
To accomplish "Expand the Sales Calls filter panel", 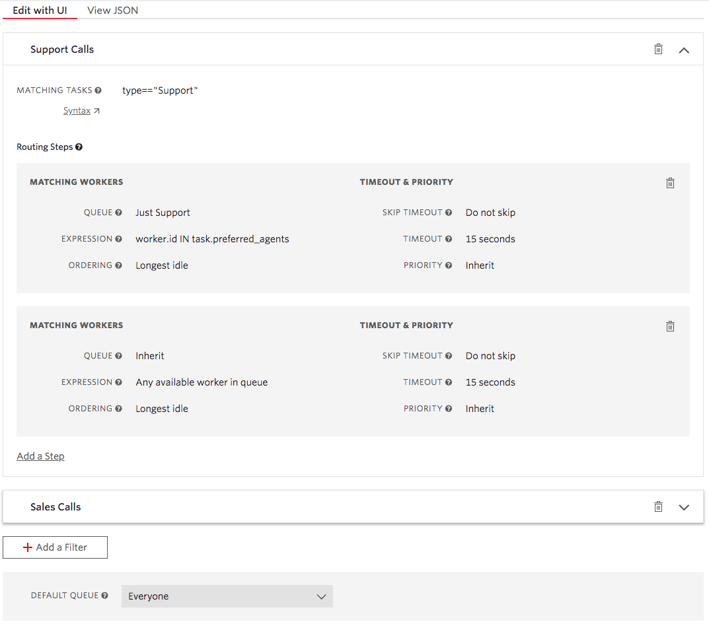I will point(684,506).
